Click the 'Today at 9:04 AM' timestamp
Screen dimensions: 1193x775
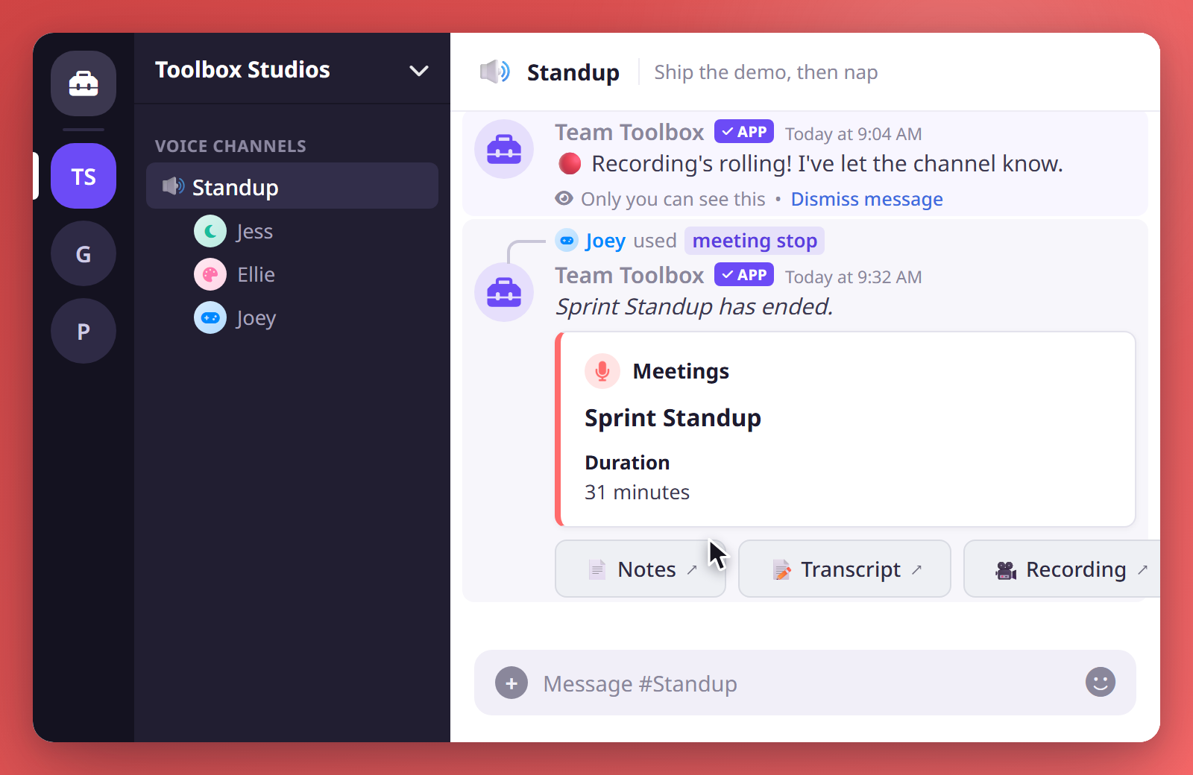tap(853, 134)
